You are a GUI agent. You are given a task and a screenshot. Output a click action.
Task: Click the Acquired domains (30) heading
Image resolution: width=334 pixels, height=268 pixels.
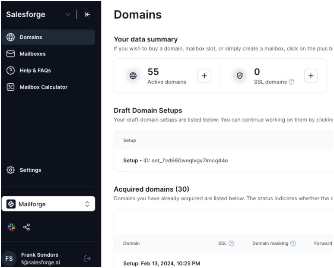click(x=152, y=189)
